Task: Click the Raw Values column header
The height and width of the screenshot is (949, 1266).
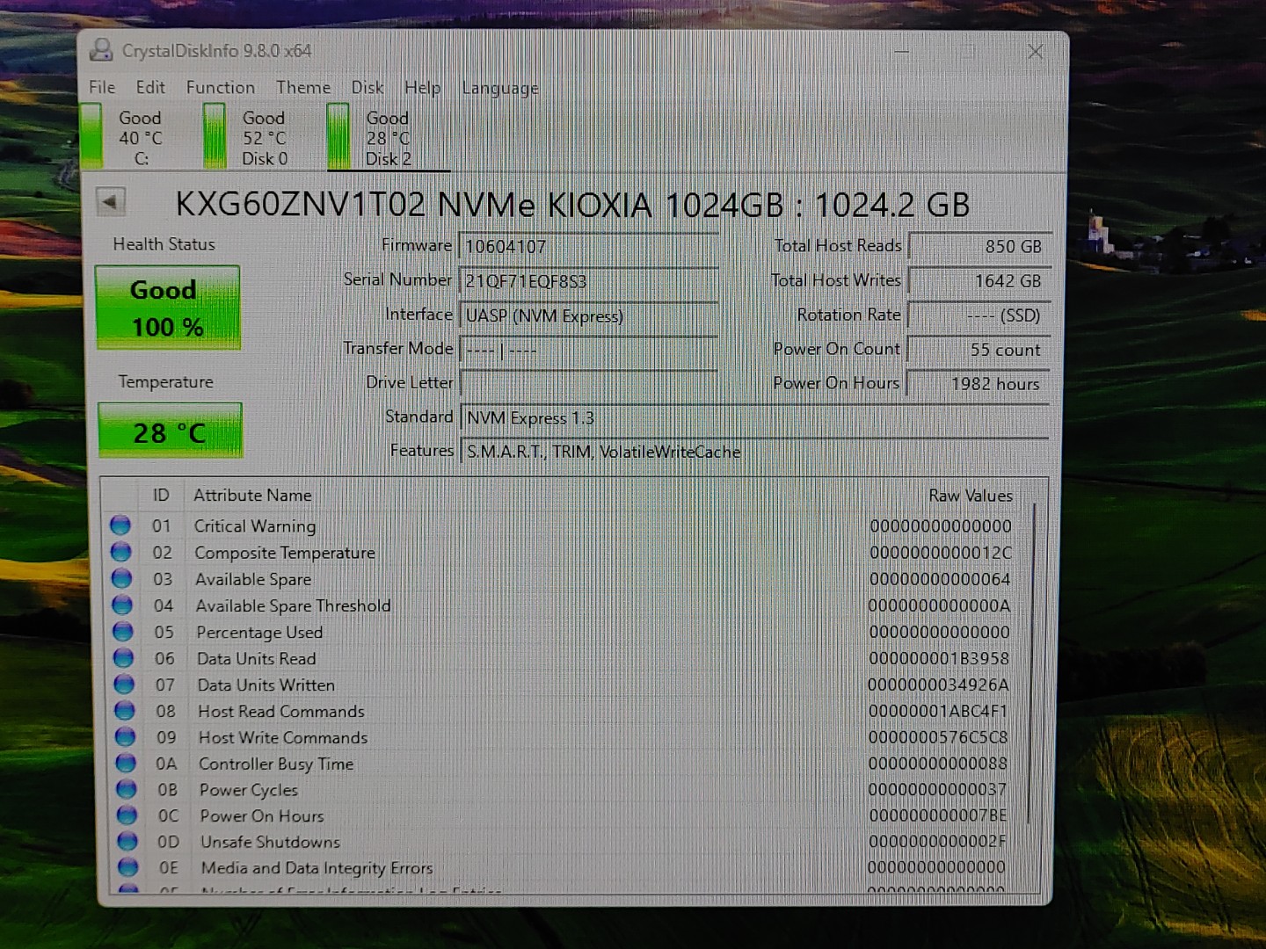Action: click(x=971, y=496)
